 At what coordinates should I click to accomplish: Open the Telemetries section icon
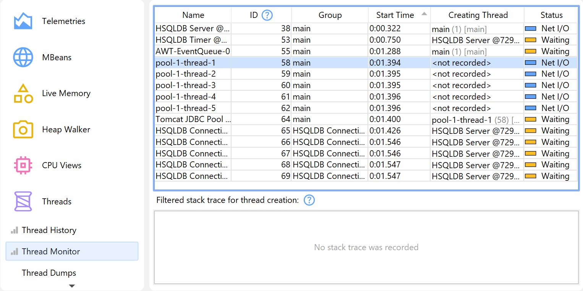[x=23, y=21]
